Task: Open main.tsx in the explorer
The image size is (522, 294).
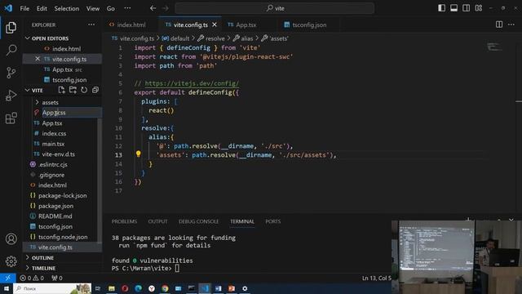Action: 53,144
